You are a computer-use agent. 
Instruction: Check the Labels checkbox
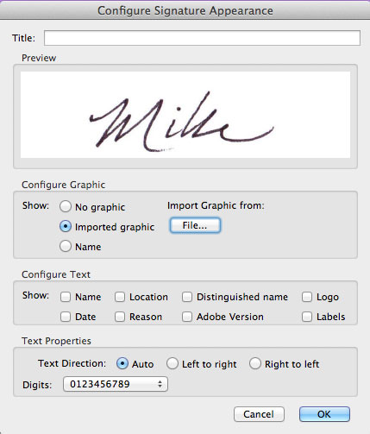point(307,317)
